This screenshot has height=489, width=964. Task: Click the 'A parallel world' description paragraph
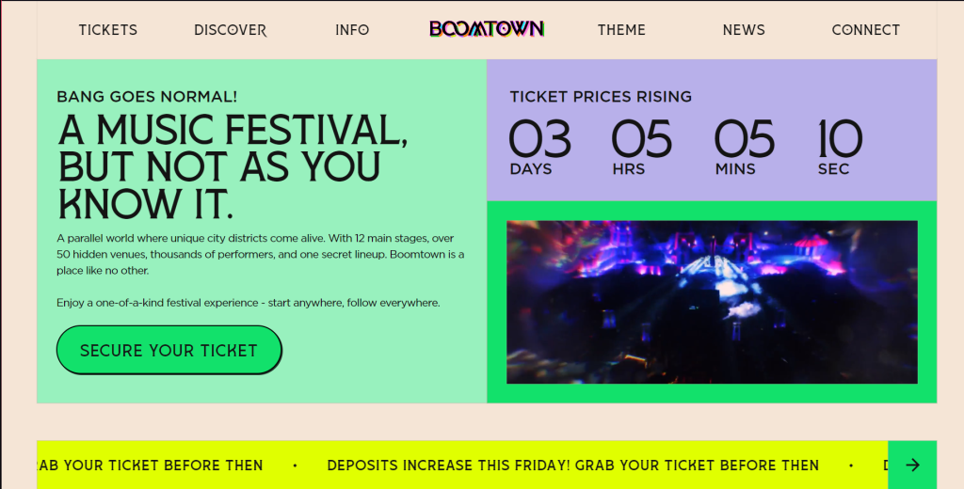click(x=261, y=254)
